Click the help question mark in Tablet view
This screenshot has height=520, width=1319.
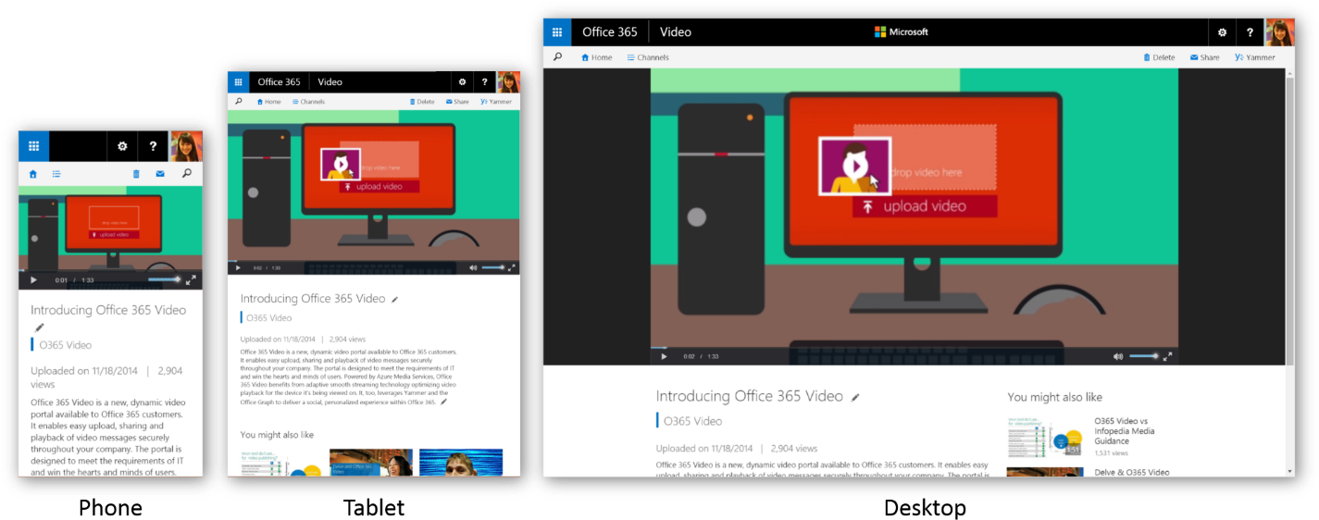(x=484, y=82)
